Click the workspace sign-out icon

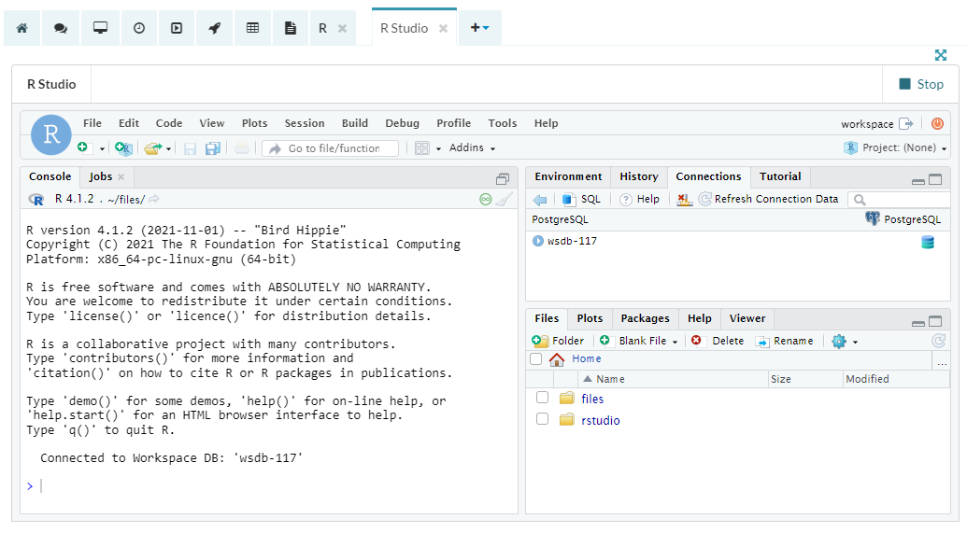point(906,124)
